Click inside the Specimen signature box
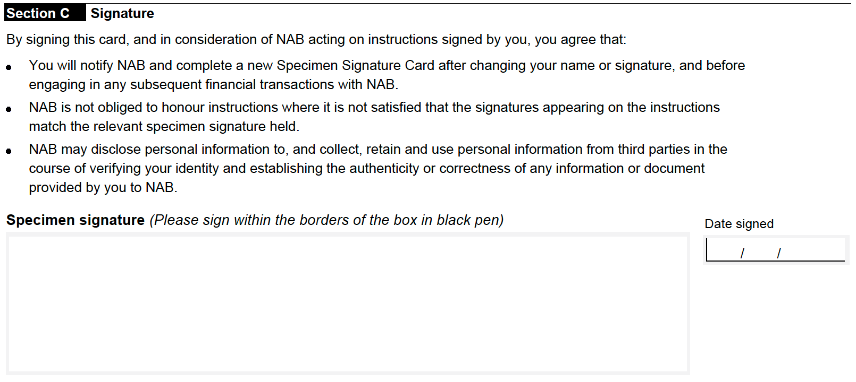Screen dimensions: 856x382 [x=348, y=303]
